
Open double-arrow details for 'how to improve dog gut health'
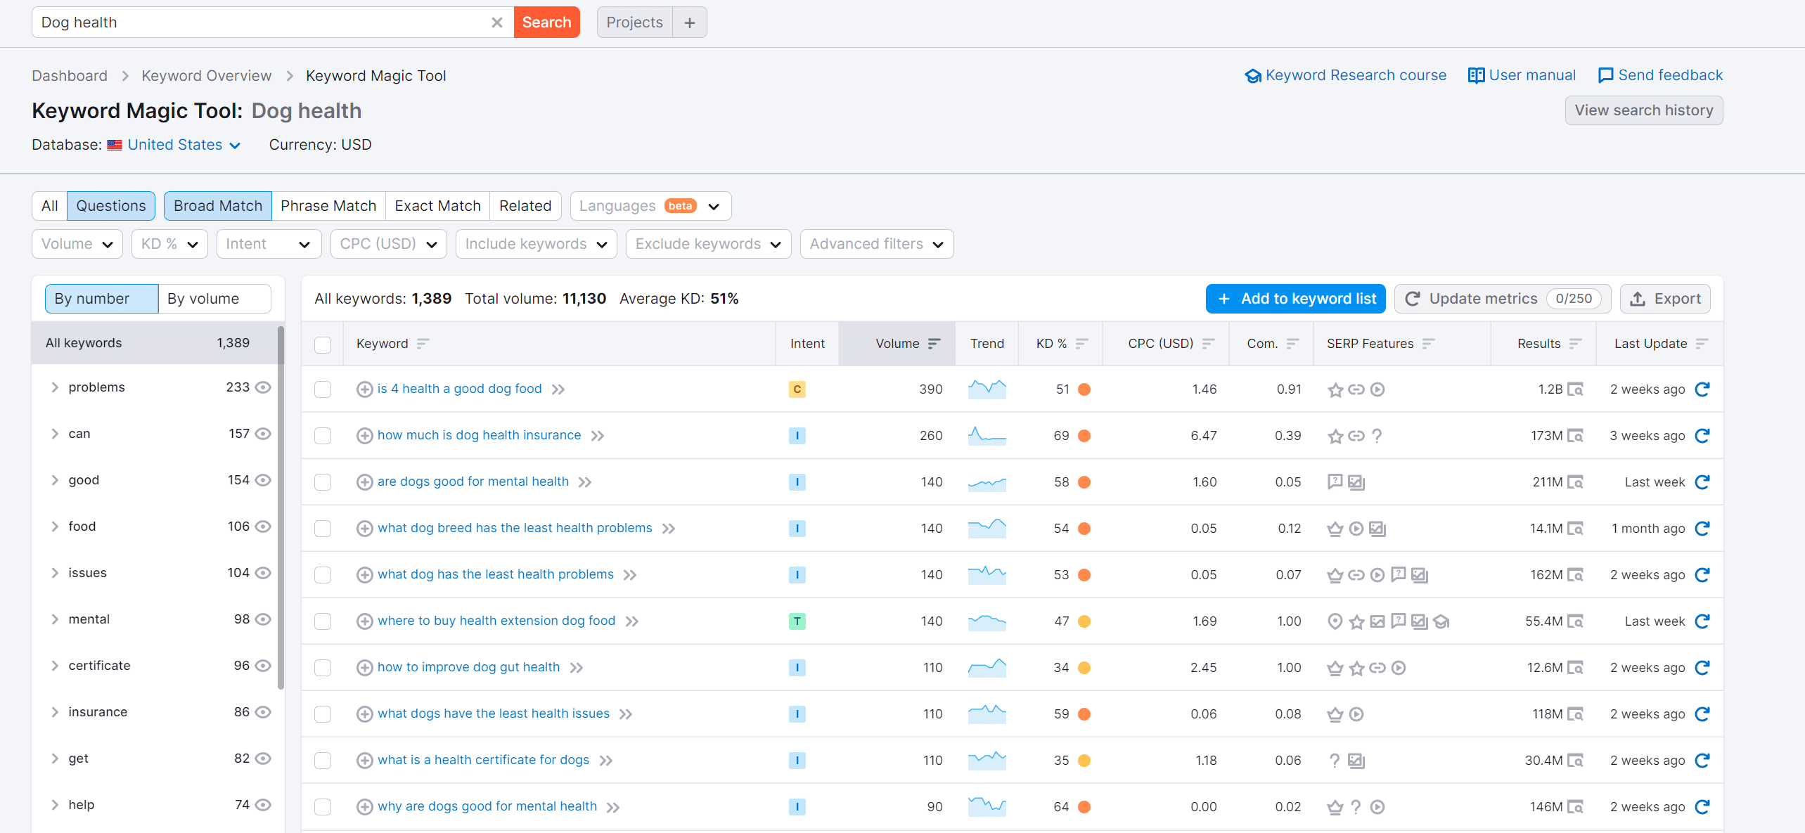tap(577, 668)
